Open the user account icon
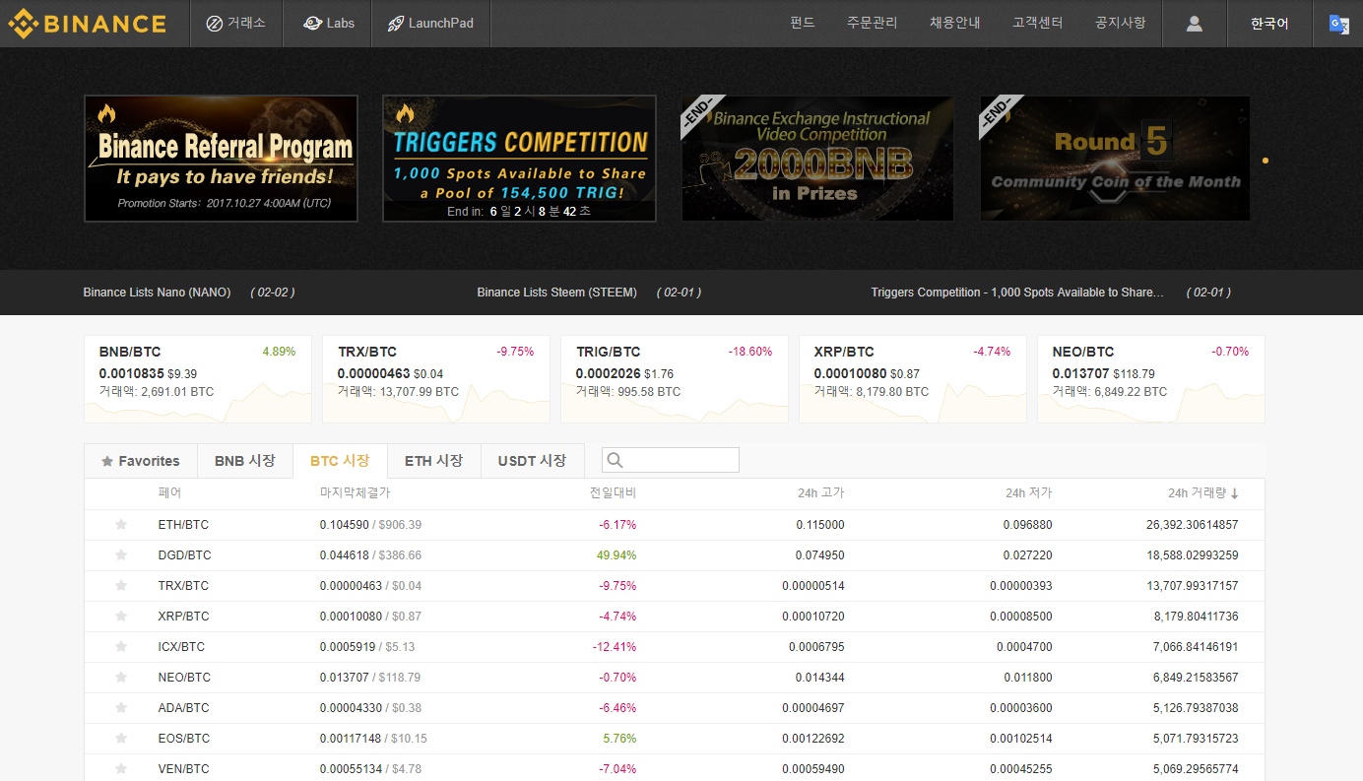 [1195, 24]
